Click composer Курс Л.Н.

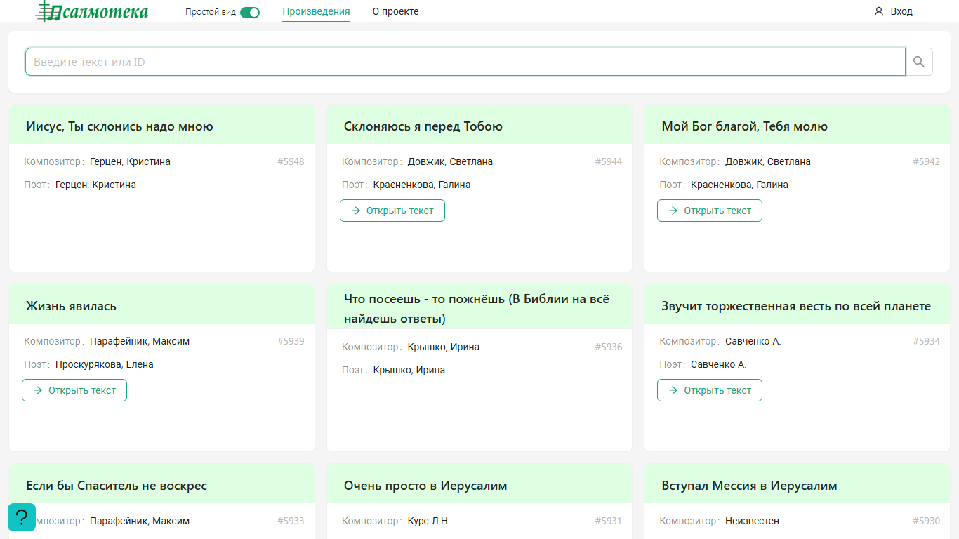[x=429, y=521]
